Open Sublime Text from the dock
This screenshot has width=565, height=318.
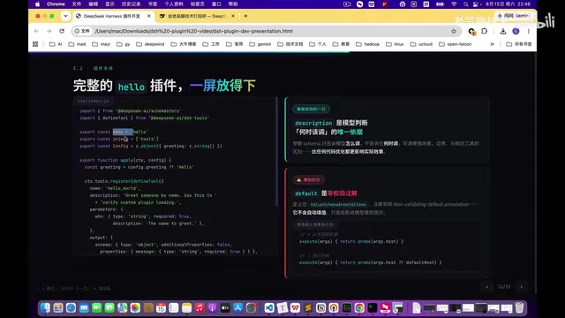click(x=308, y=308)
